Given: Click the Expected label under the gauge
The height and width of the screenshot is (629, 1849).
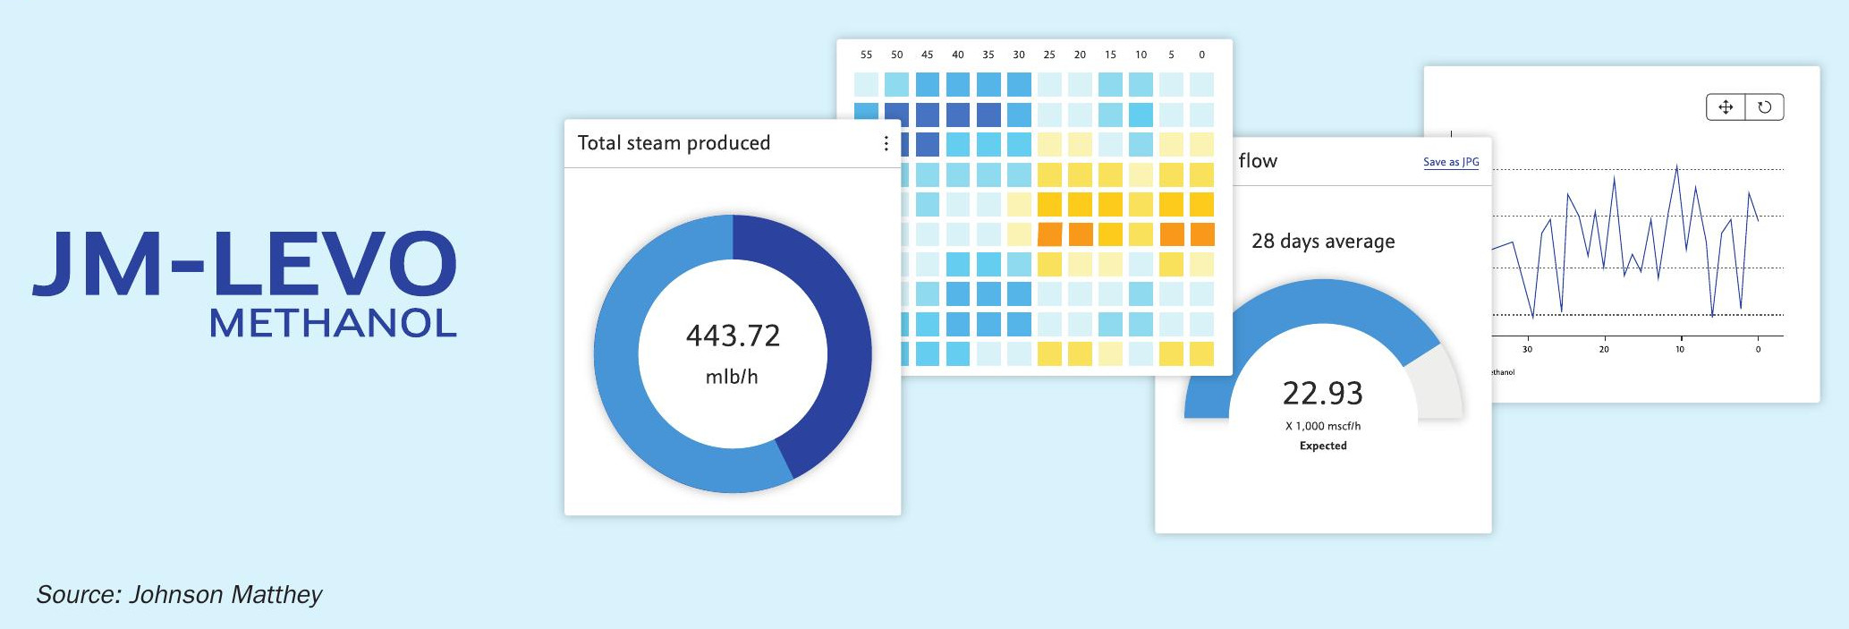Looking at the screenshot, I should (x=1323, y=446).
